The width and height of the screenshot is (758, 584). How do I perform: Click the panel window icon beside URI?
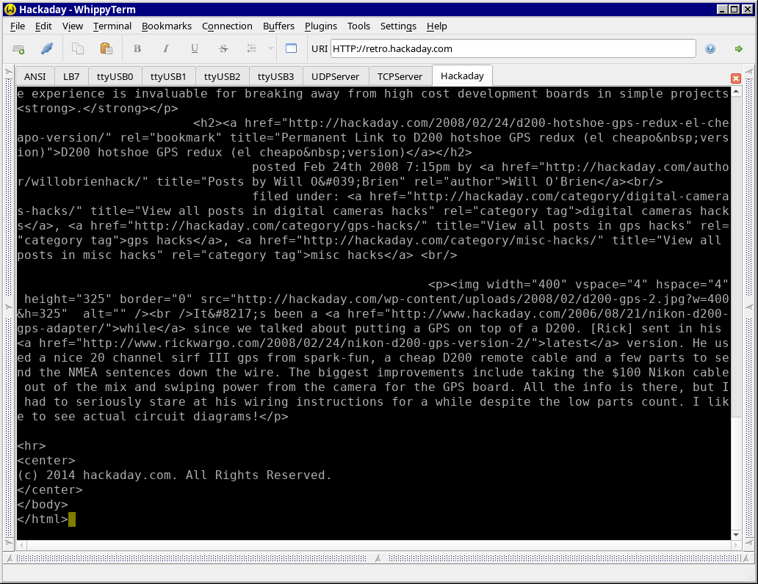point(291,49)
